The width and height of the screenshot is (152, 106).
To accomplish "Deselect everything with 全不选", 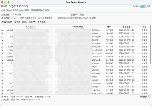I will [x=17, y=22].
